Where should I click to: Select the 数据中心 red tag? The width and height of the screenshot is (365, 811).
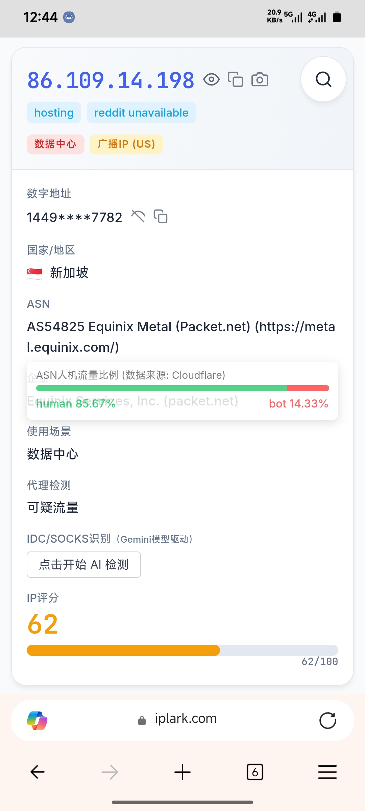(x=55, y=144)
